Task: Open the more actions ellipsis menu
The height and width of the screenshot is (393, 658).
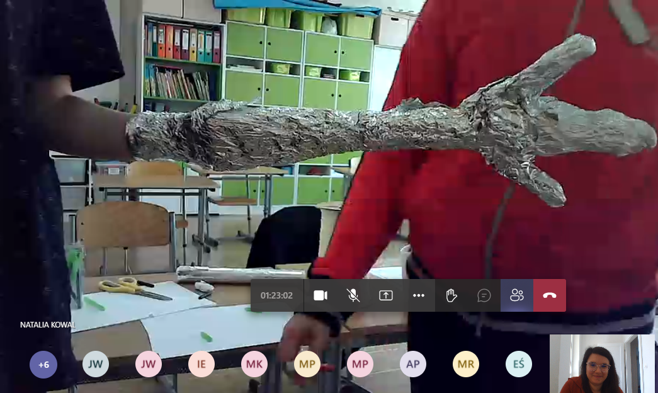Action: pos(419,295)
